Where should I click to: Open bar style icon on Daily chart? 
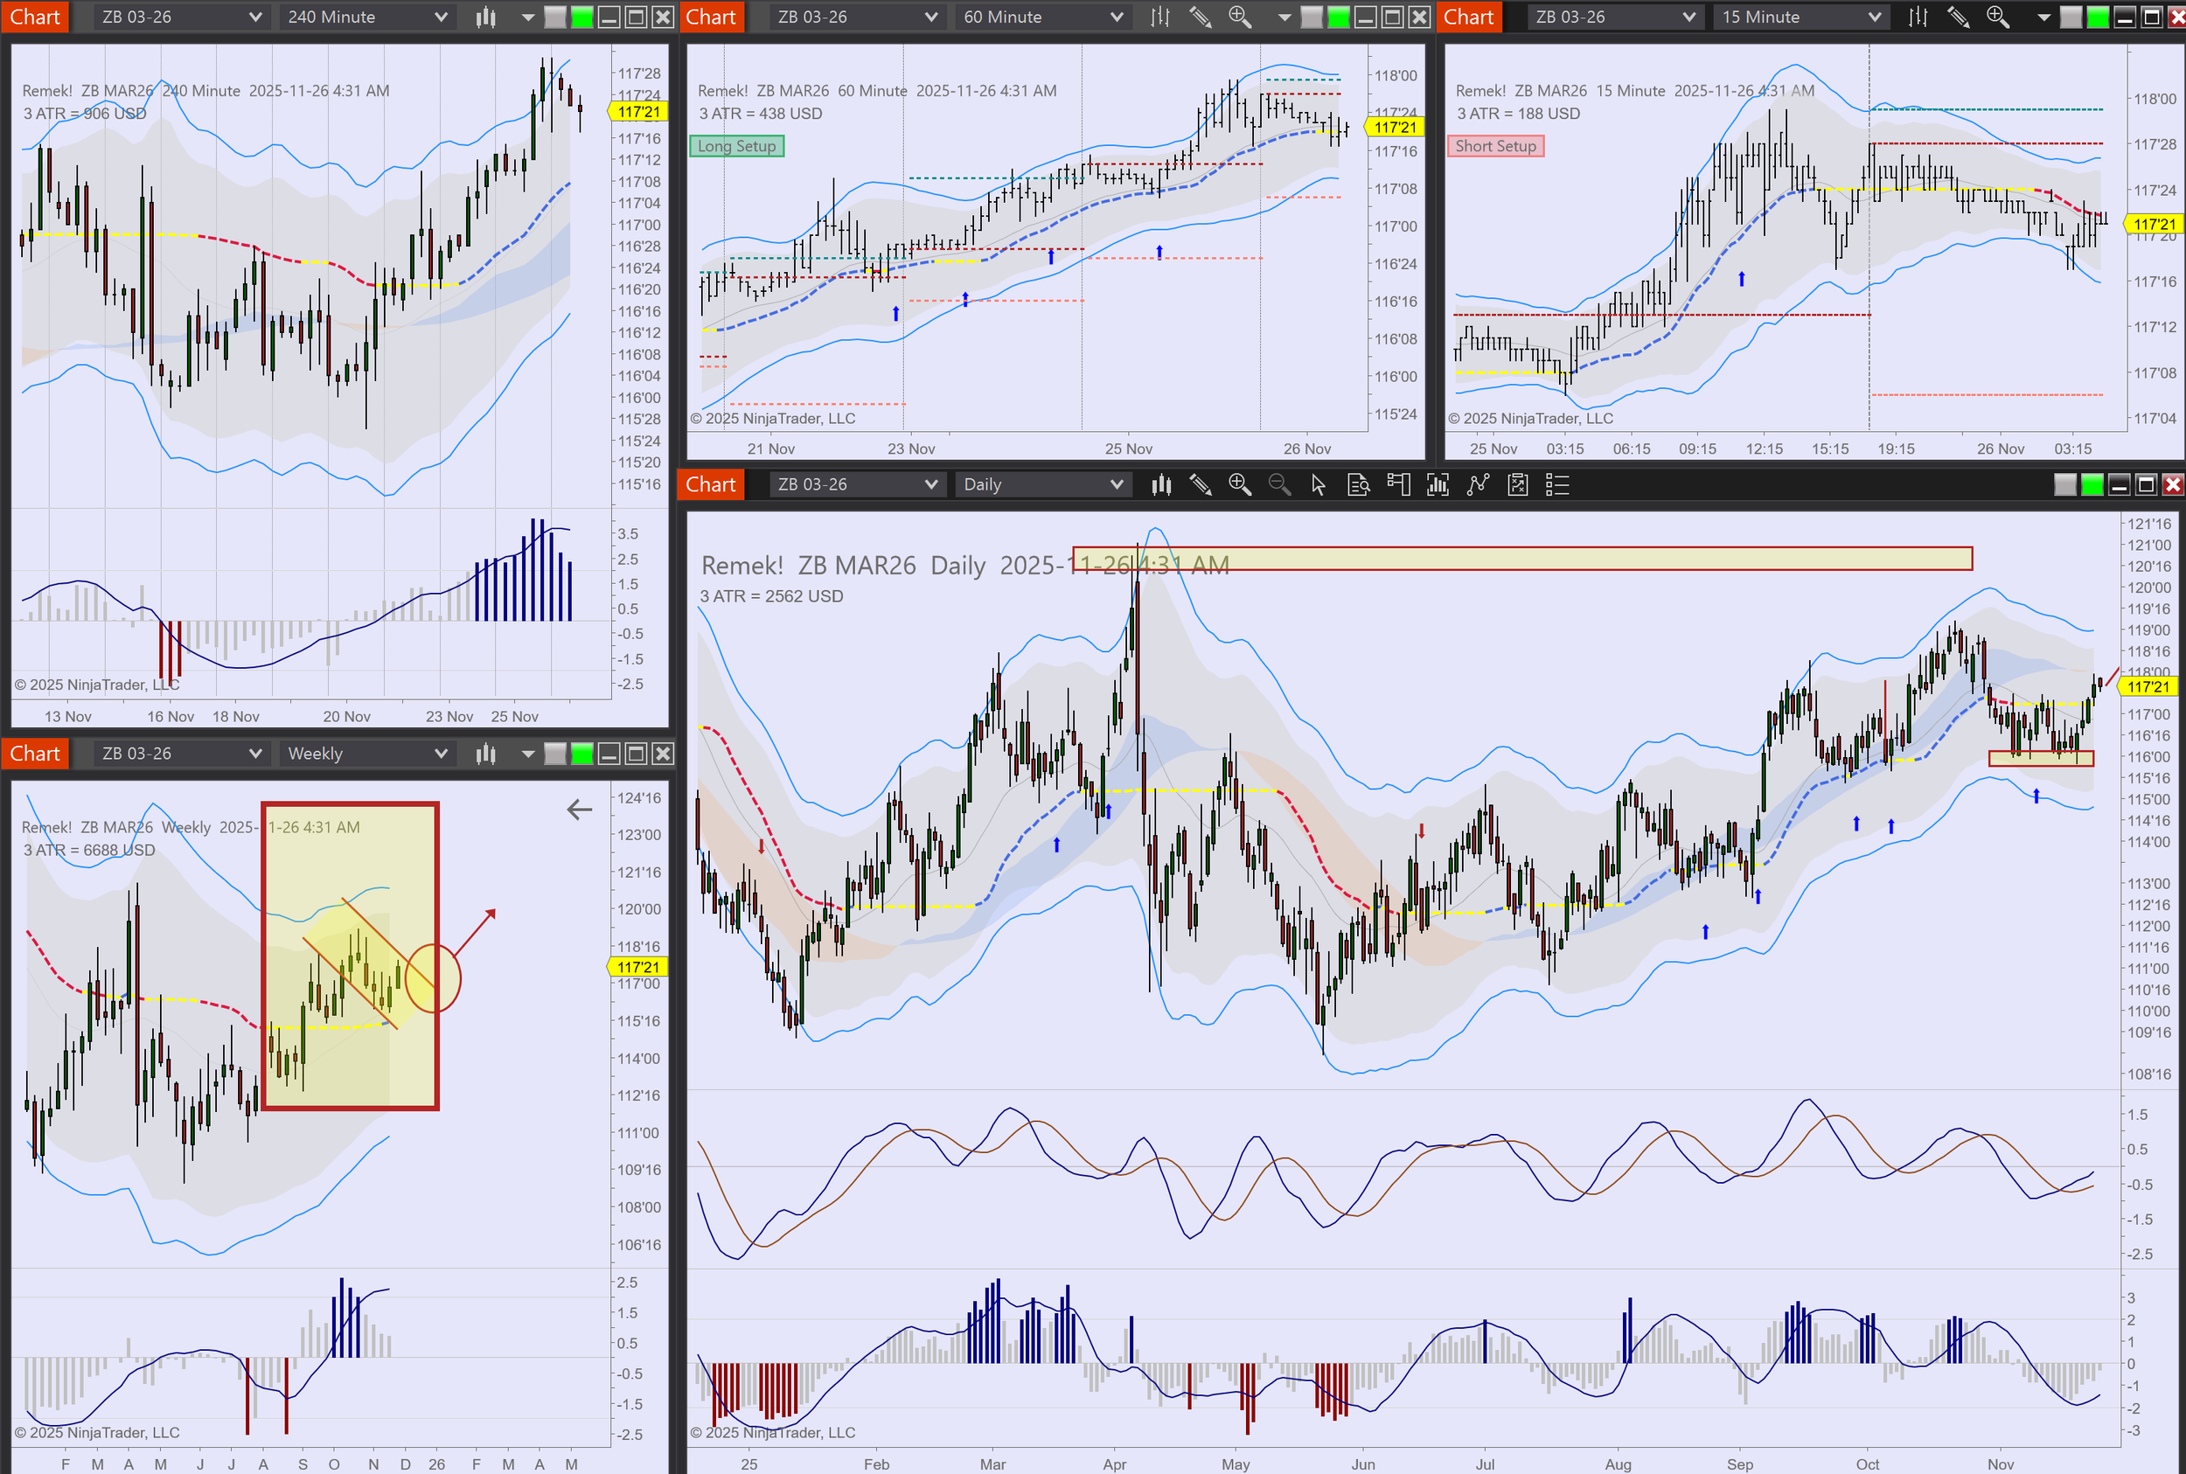[x=1161, y=484]
